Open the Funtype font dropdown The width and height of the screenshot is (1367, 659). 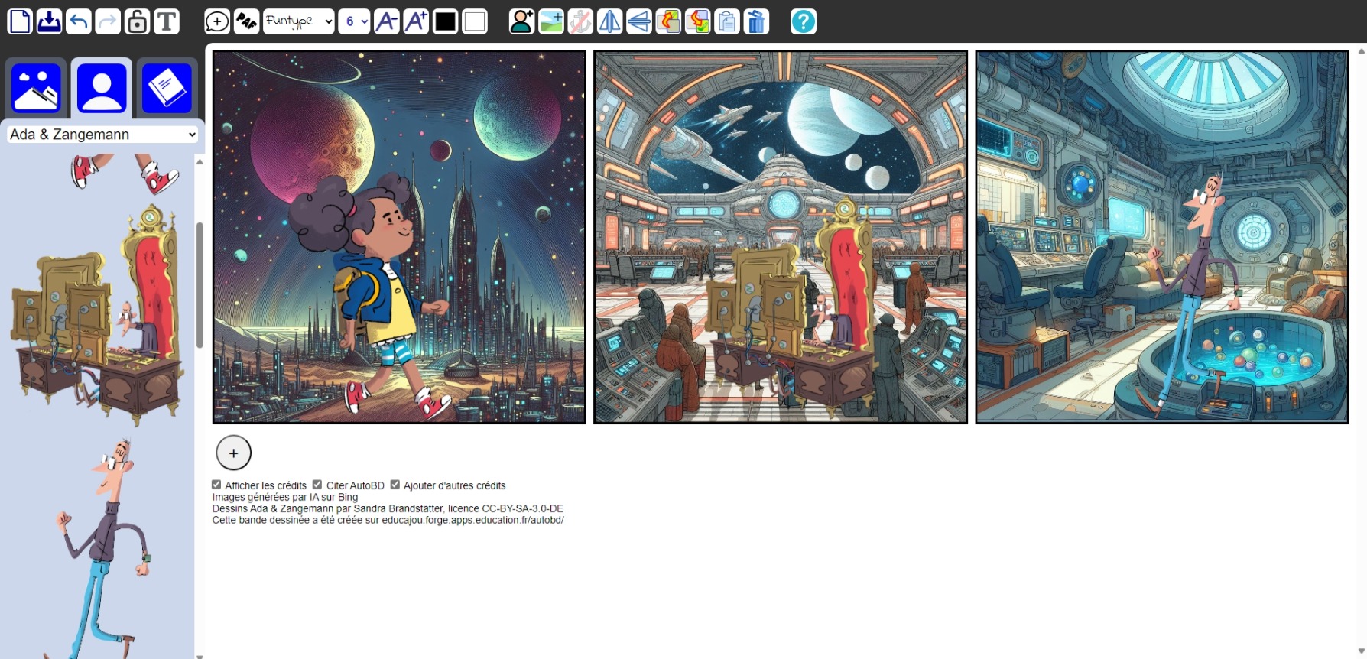[298, 21]
